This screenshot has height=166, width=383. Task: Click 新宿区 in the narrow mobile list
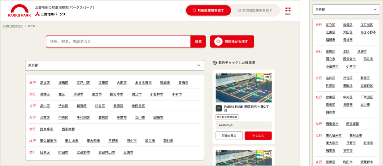click(365, 78)
